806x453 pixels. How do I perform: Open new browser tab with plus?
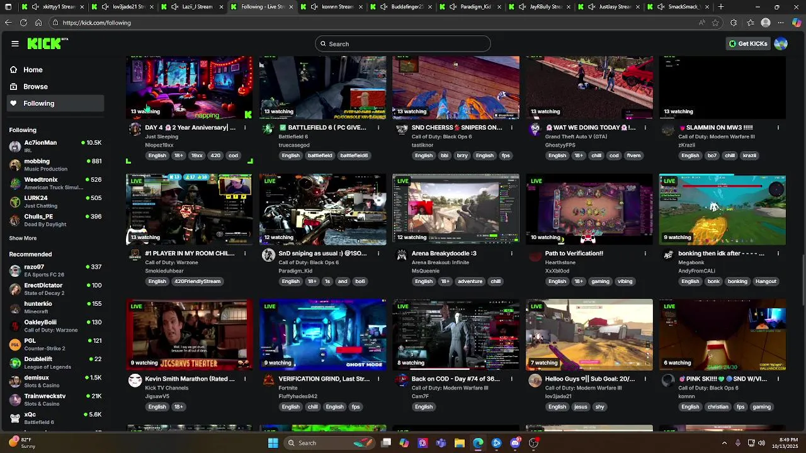(721, 7)
